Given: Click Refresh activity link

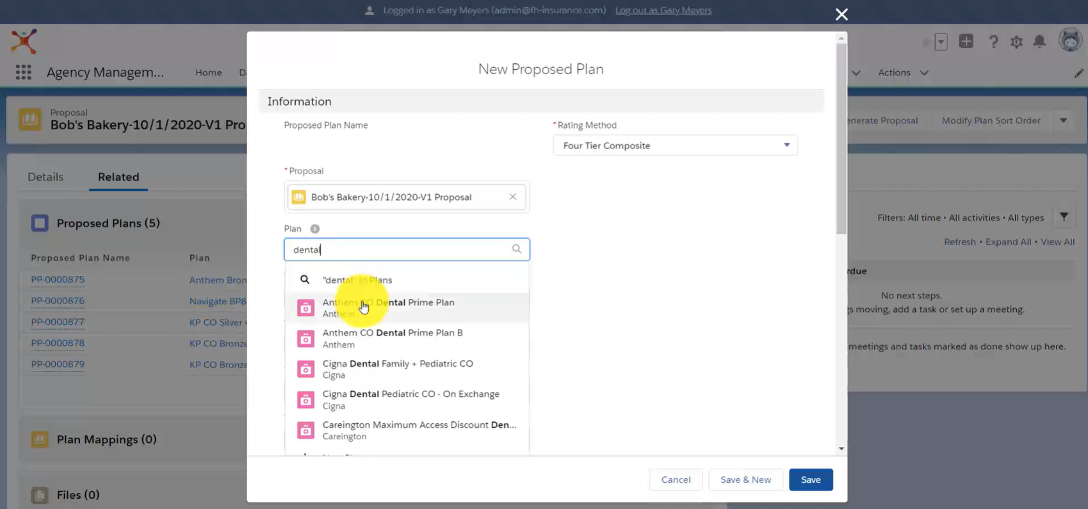Looking at the screenshot, I should (x=959, y=241).
